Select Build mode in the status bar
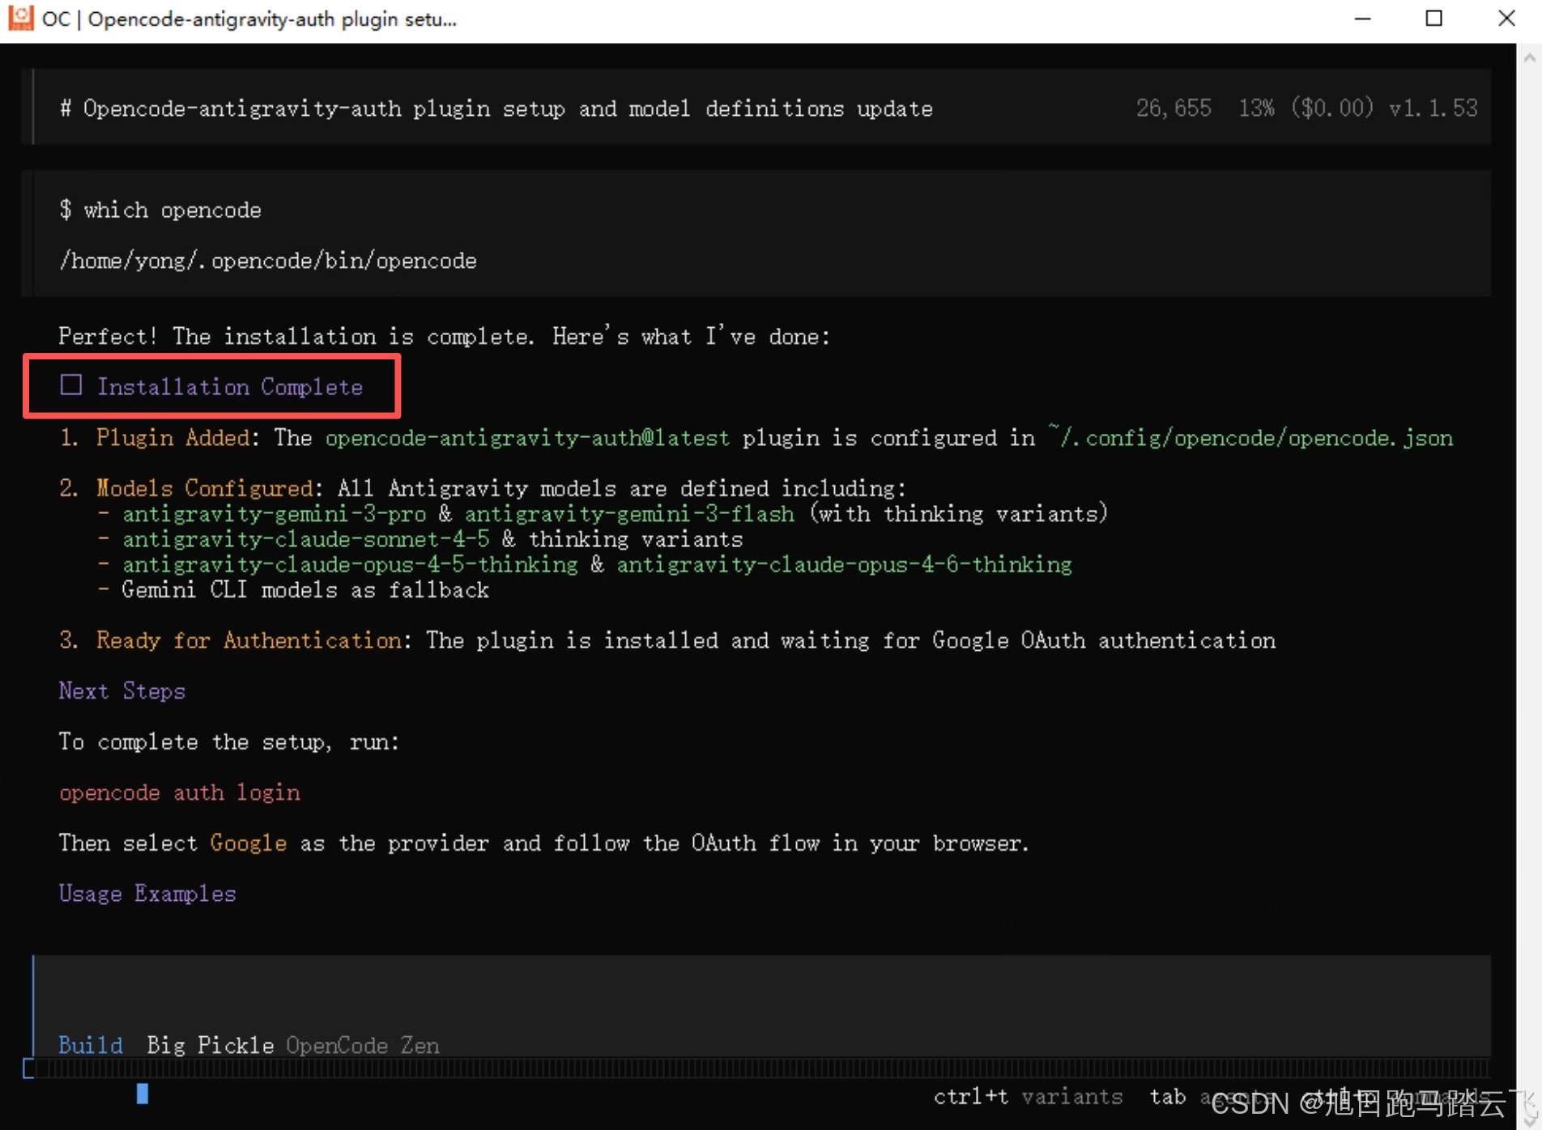 (90, 1045)
